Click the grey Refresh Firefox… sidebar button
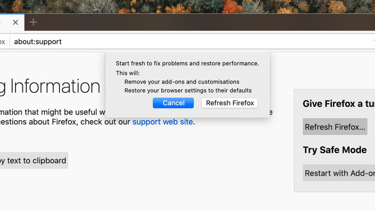This screenshot has height=211, width=375. (335, 127)
